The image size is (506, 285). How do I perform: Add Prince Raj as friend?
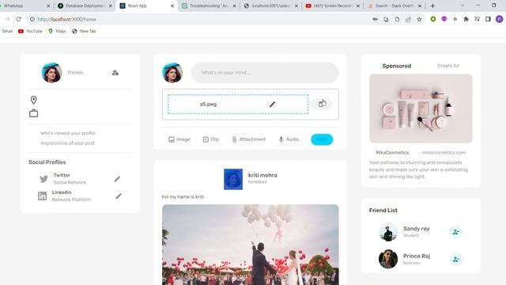(x=455, y=259)
